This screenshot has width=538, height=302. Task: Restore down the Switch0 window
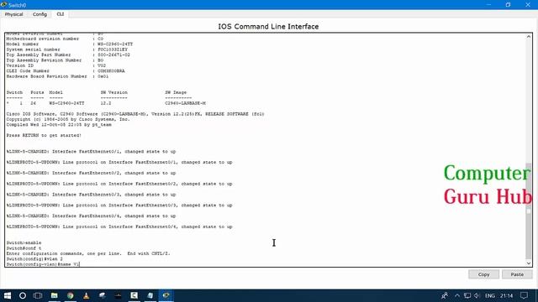(x=508, y=5)
